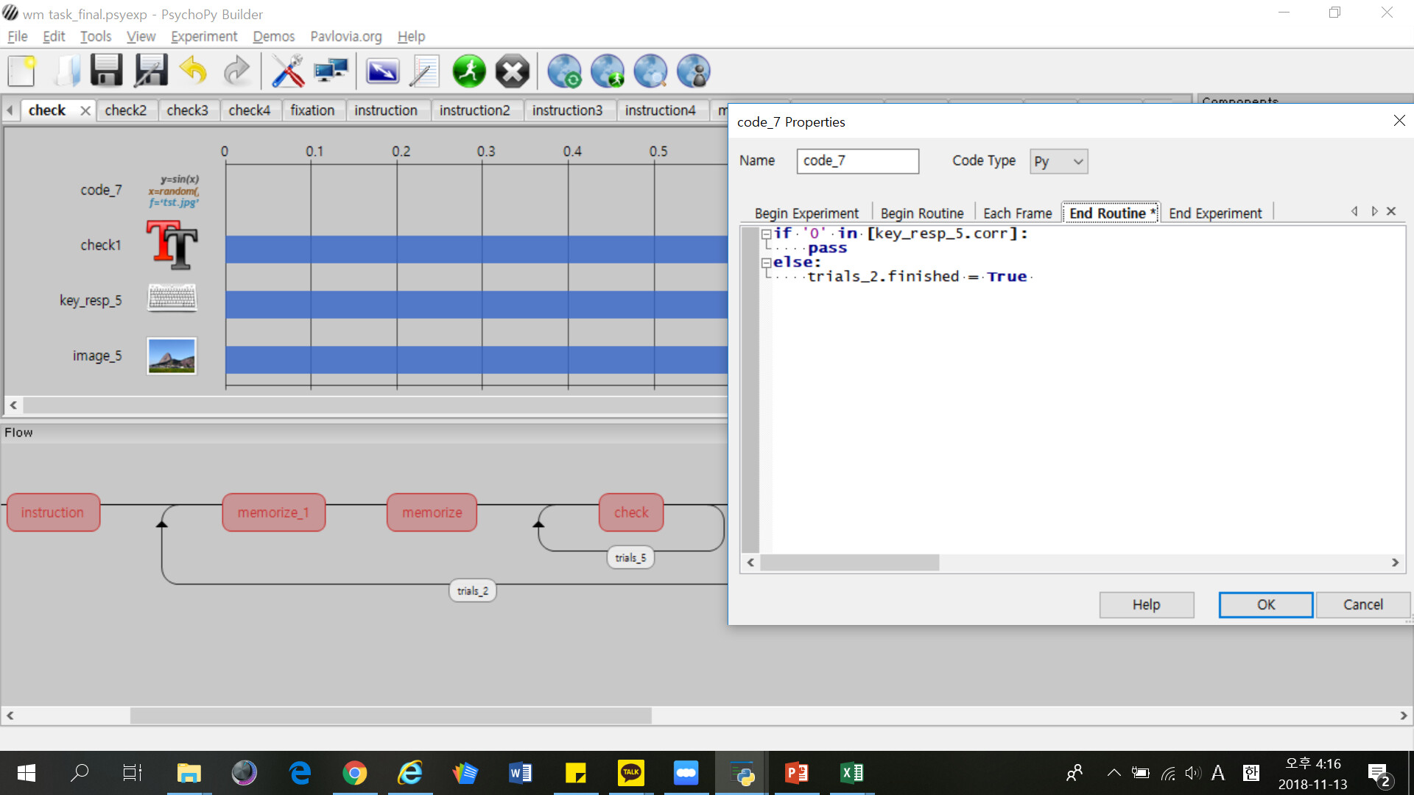Open Monitor Center icon
This screenshot has width=1414, height=795.
coord(331,71)
